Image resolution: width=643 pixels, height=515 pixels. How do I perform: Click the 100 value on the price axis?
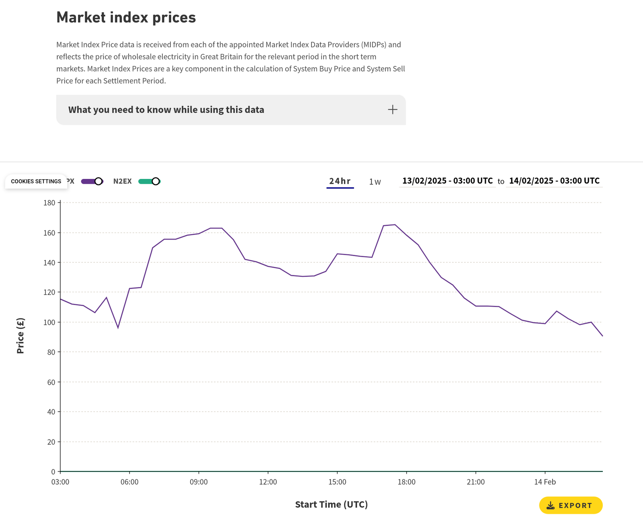(49, 322)
